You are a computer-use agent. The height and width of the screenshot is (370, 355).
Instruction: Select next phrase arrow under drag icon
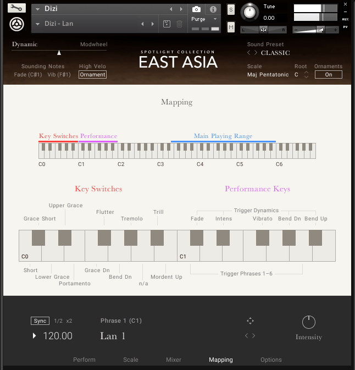(x=253, y=335)
